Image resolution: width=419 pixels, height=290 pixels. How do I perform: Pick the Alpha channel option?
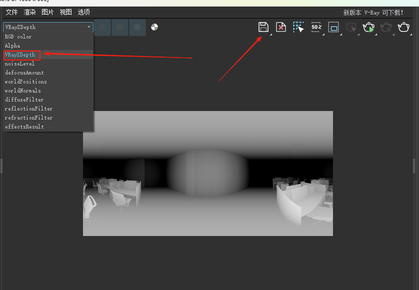click(x=12, y=45)
